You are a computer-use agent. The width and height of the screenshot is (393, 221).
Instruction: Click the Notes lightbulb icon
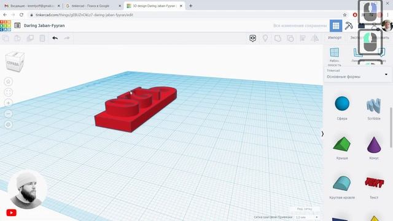[x=265, y=38]
